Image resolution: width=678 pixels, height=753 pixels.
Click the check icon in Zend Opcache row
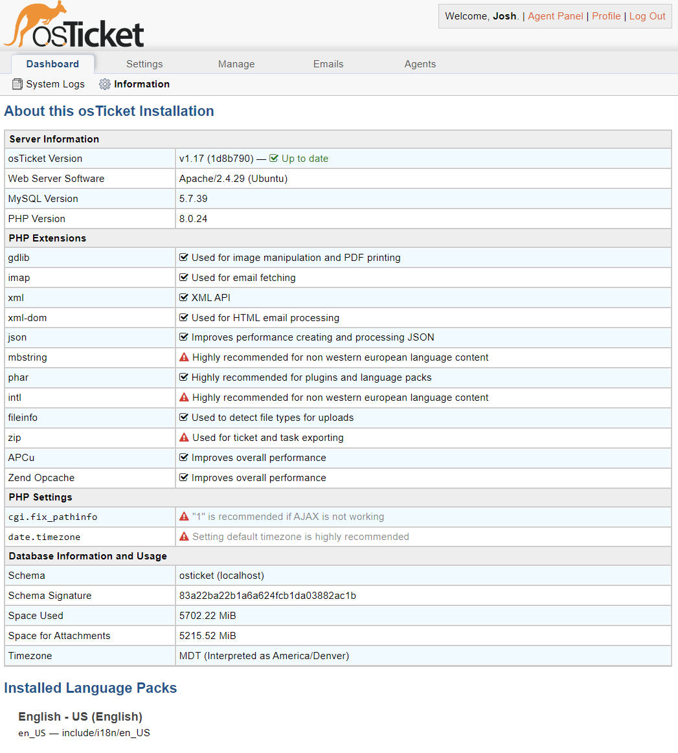click(183, 477)
